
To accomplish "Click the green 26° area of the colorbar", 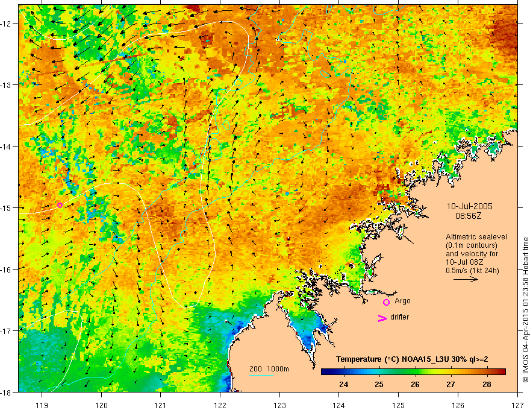I will [x=415, y=372].
